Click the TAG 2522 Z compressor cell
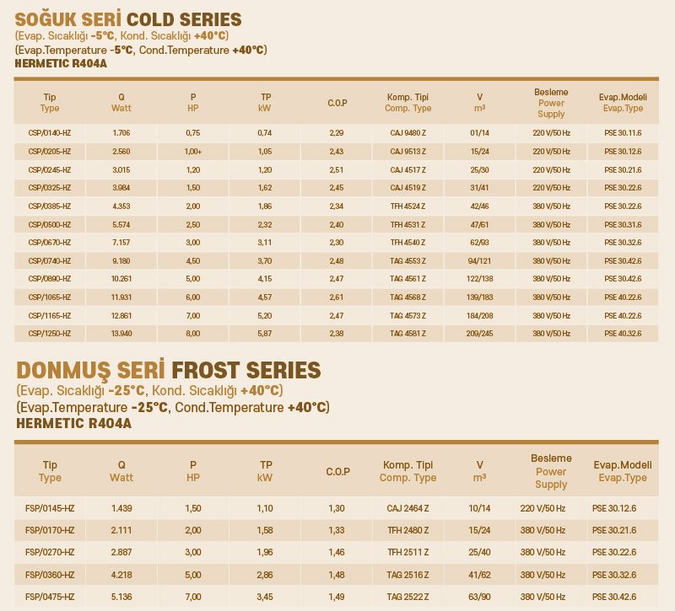Viewport: 675px width, 611px height. click(x=408, y=597)
